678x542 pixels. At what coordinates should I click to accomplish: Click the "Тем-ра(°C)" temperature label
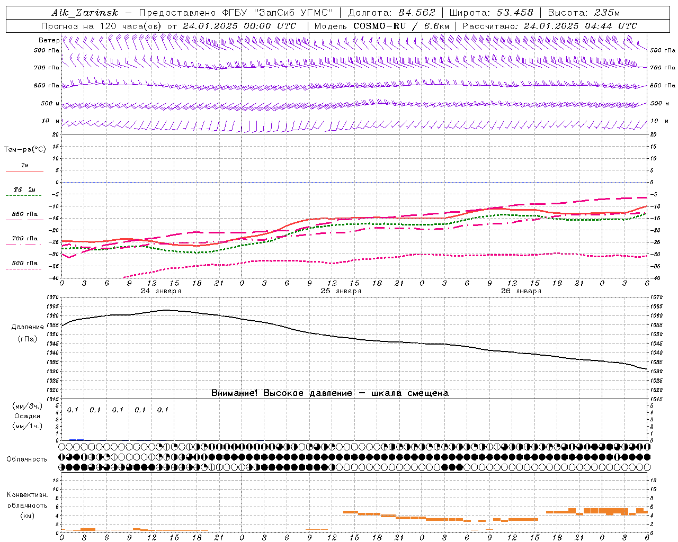pyautogui.click(x=25, y=150)
